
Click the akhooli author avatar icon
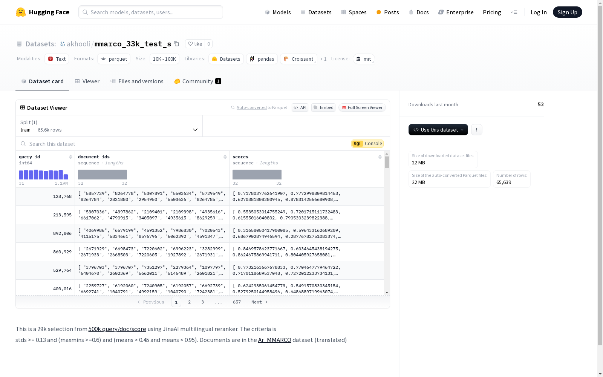coord(63,44)
